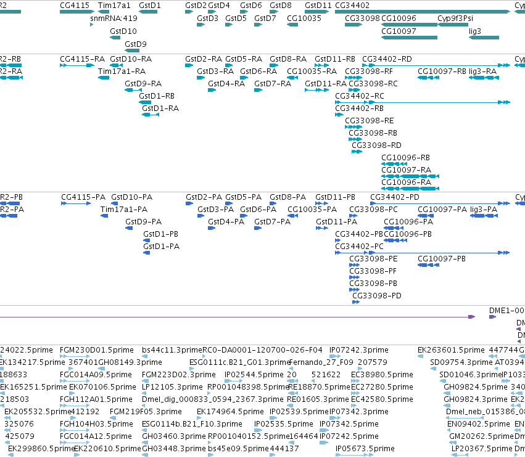Select the lig3 gene label
This screenshot has width=525, height=458.
[475, 31]
